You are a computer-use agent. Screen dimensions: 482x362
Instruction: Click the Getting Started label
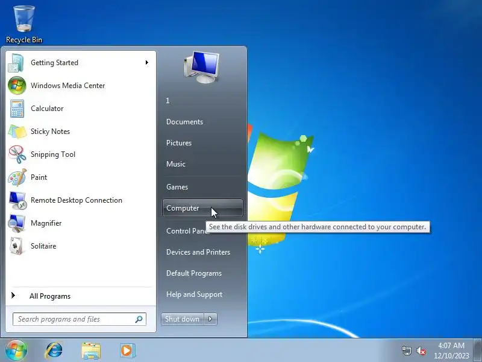point(54,63)
